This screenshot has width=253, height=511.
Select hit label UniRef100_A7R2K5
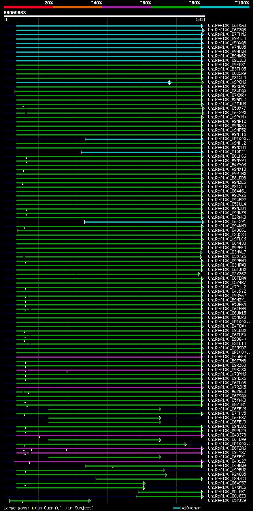click(x=227, y=387)
